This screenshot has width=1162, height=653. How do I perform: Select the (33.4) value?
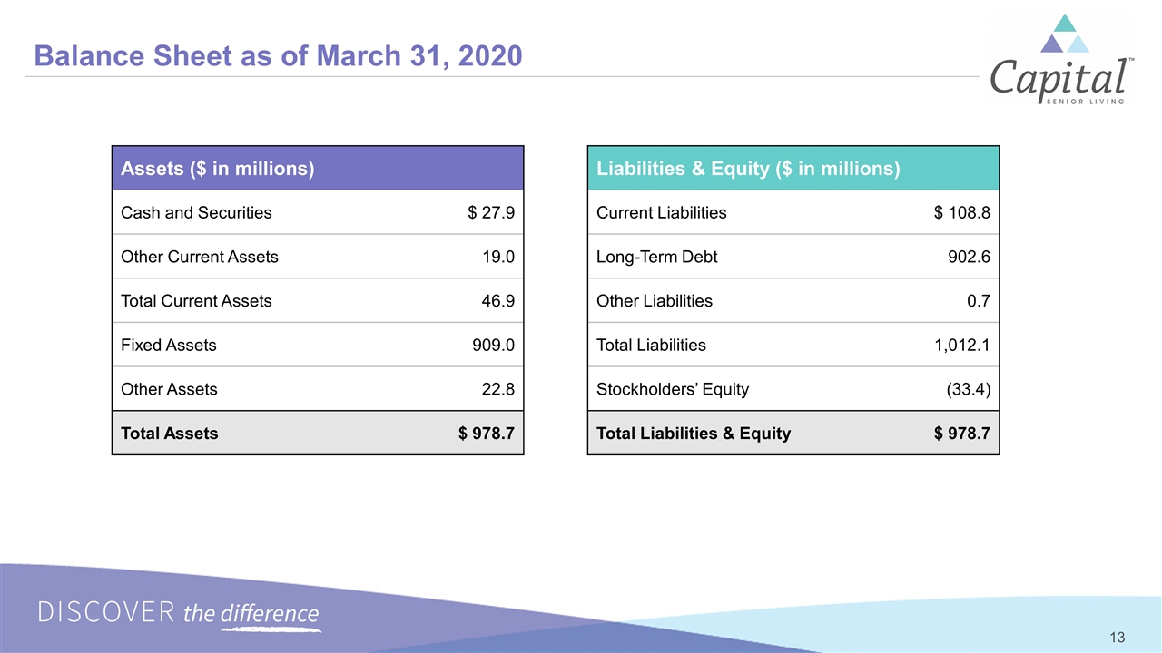tap(968, 389)
